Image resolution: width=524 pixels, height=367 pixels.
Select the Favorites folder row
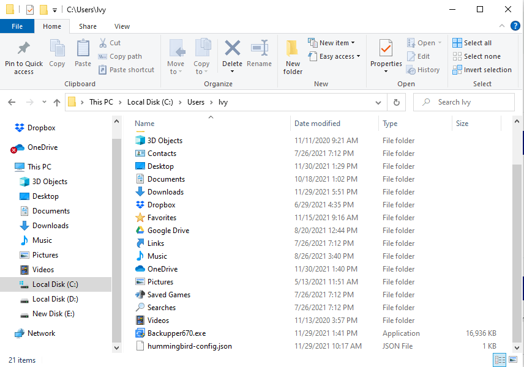click(x=316, y=217)
